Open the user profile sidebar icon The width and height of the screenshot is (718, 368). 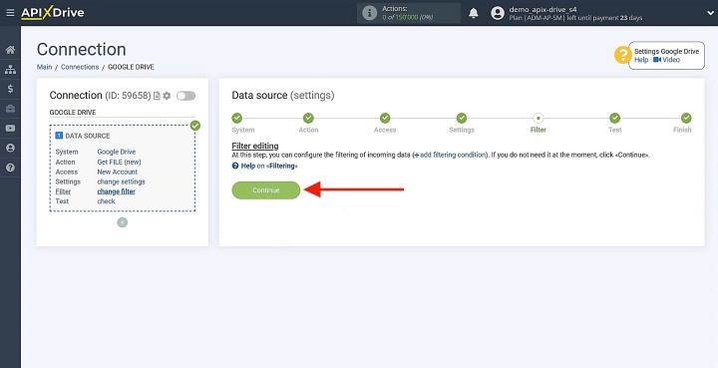click(10, 148)
